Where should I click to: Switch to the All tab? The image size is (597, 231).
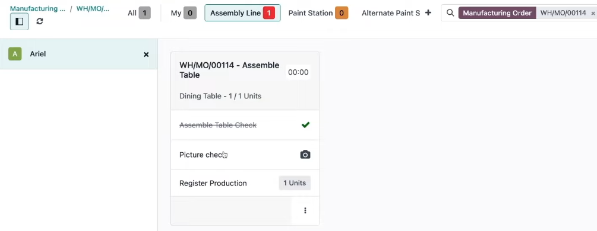click(139, 13)
